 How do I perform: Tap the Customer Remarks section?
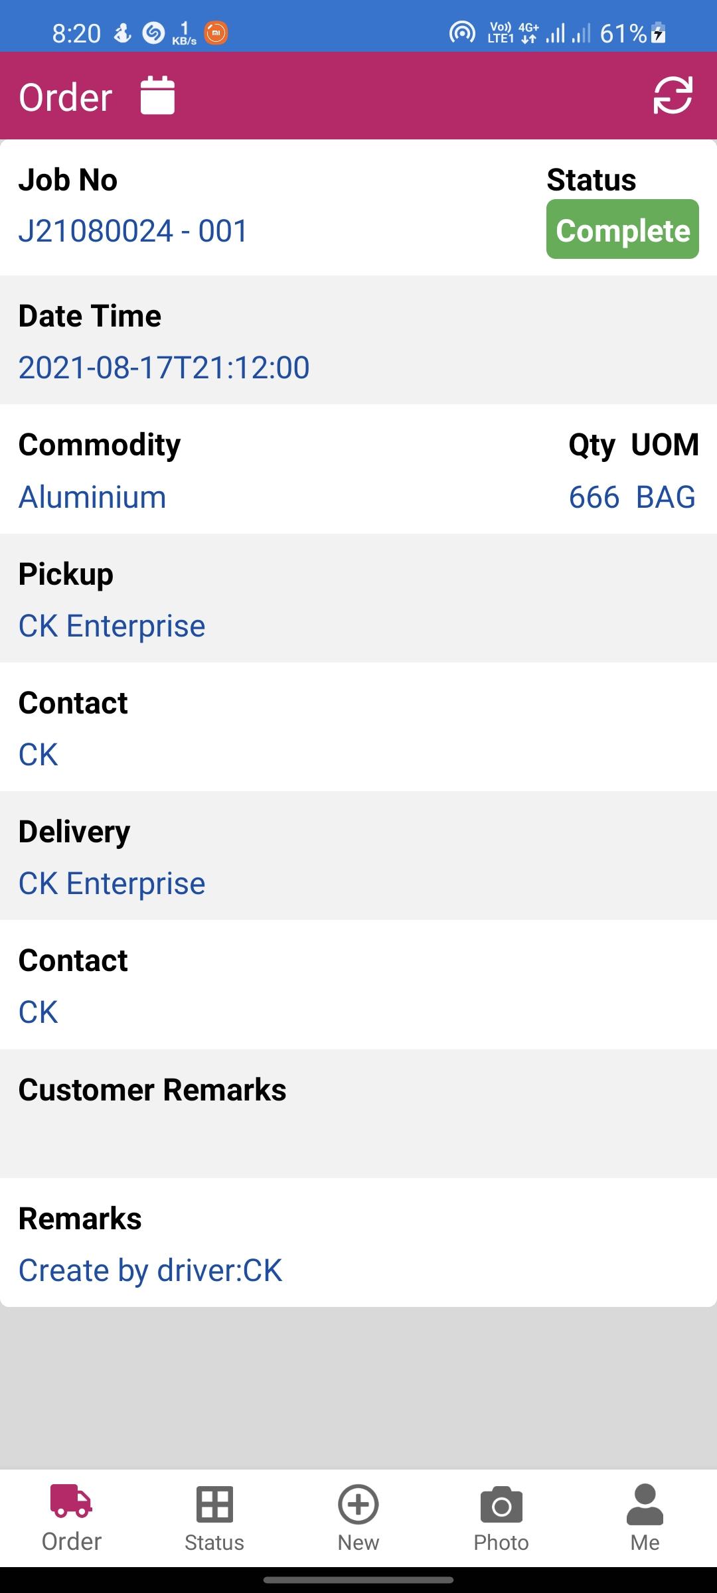(358, 1113)
